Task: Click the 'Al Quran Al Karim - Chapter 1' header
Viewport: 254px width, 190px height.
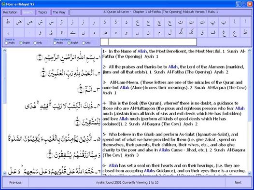Action: pos(160,12)
